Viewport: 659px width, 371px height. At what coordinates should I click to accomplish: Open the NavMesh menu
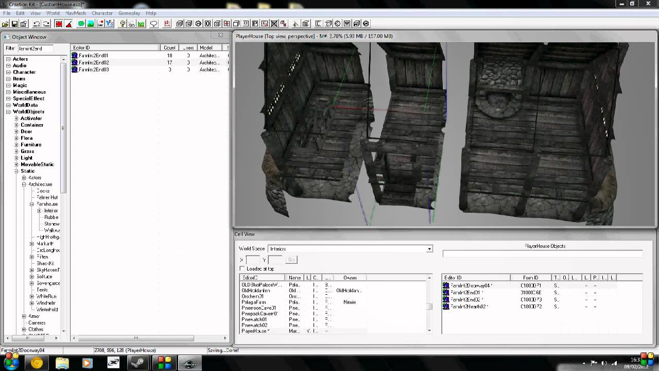click(76, 13)
